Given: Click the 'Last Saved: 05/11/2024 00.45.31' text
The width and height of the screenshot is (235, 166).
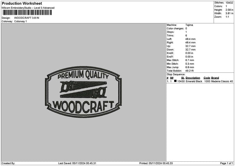Looking at the screenshot, I should 77,163.
